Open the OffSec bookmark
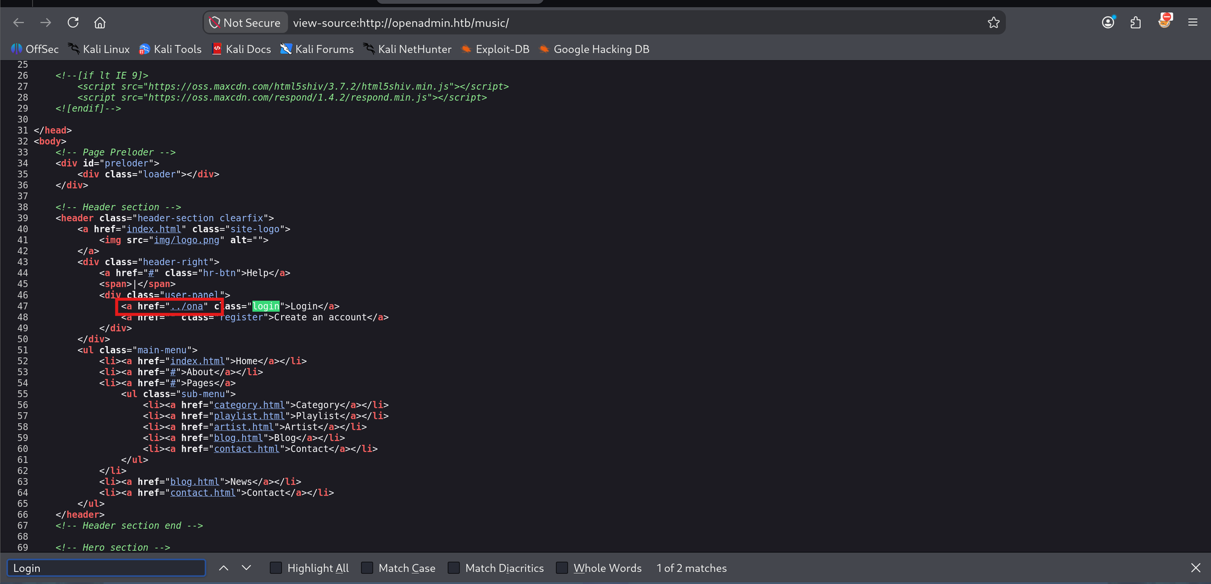 click(35, 49)
